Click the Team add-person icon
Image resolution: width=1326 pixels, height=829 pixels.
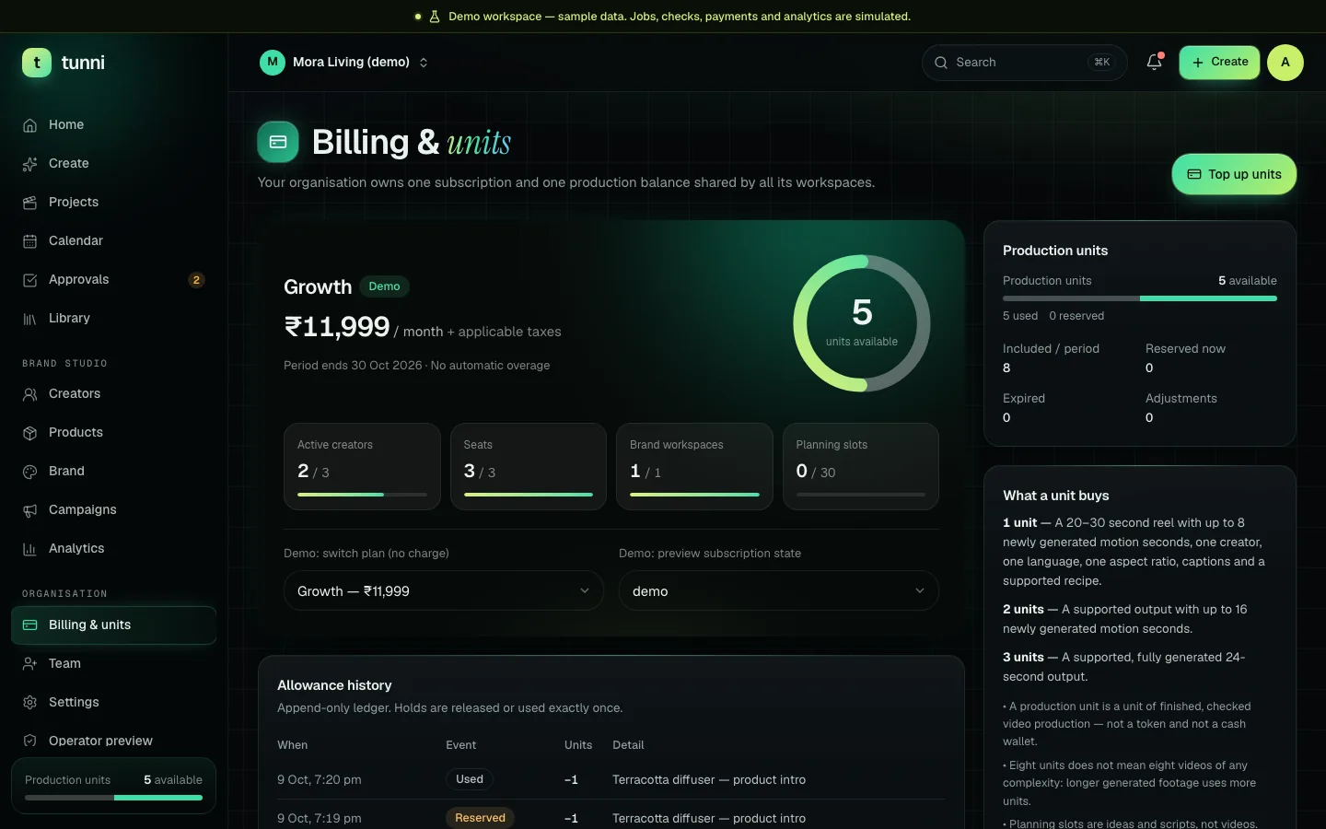pyautogui.click(x=29, y=664)
